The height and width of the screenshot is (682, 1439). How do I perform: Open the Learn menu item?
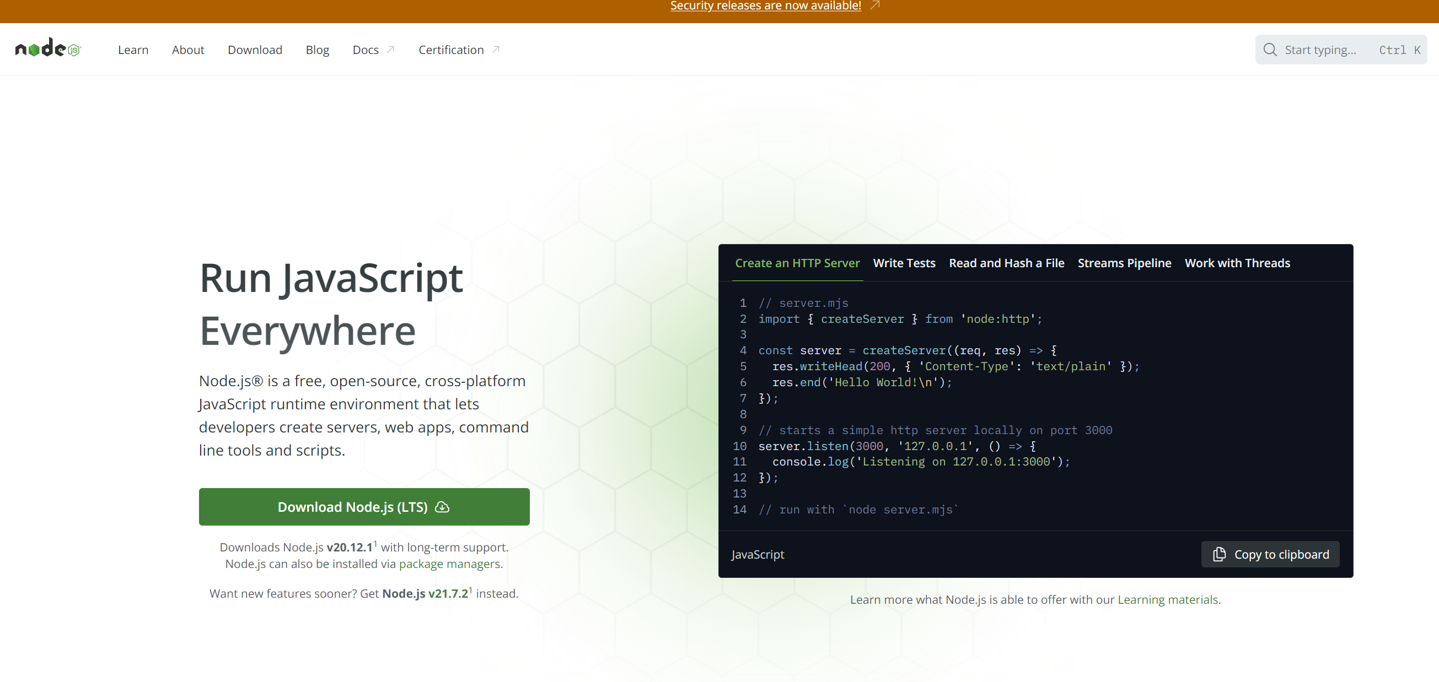[133, 50]
